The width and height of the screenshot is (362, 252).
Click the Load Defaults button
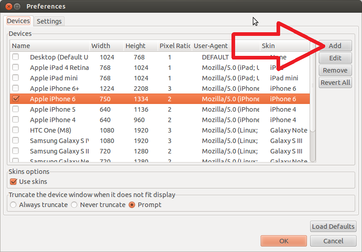(333, 227)
